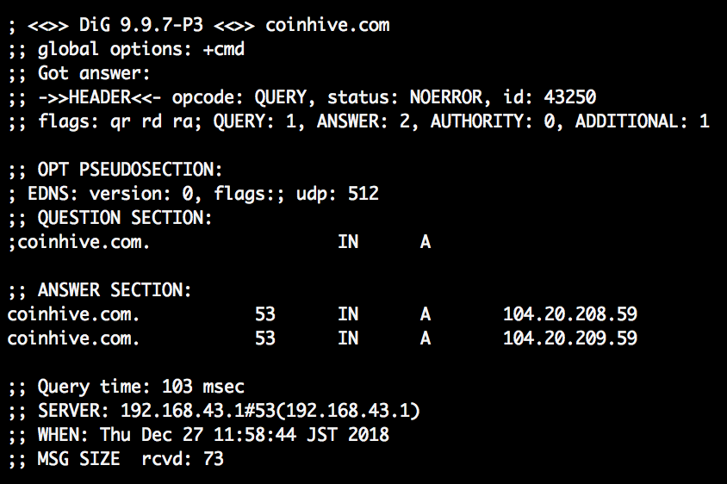
Task: Click the global options: +cmd text
Action: click(141, 49)
